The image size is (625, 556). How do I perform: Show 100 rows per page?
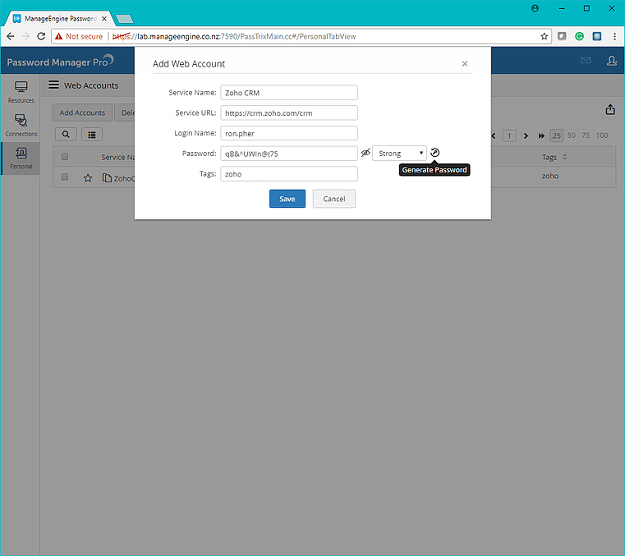click(602, 136)
